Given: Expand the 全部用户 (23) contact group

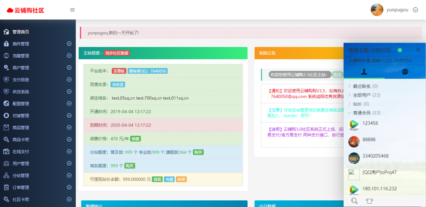Looking at the screenshot, I should [x=365, y=95].
